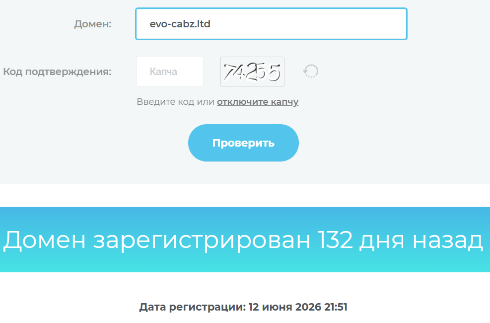490x323 pixels.
Task: Open the отключите капчу link
Action: pyautogui.click(x=258, y=102)
